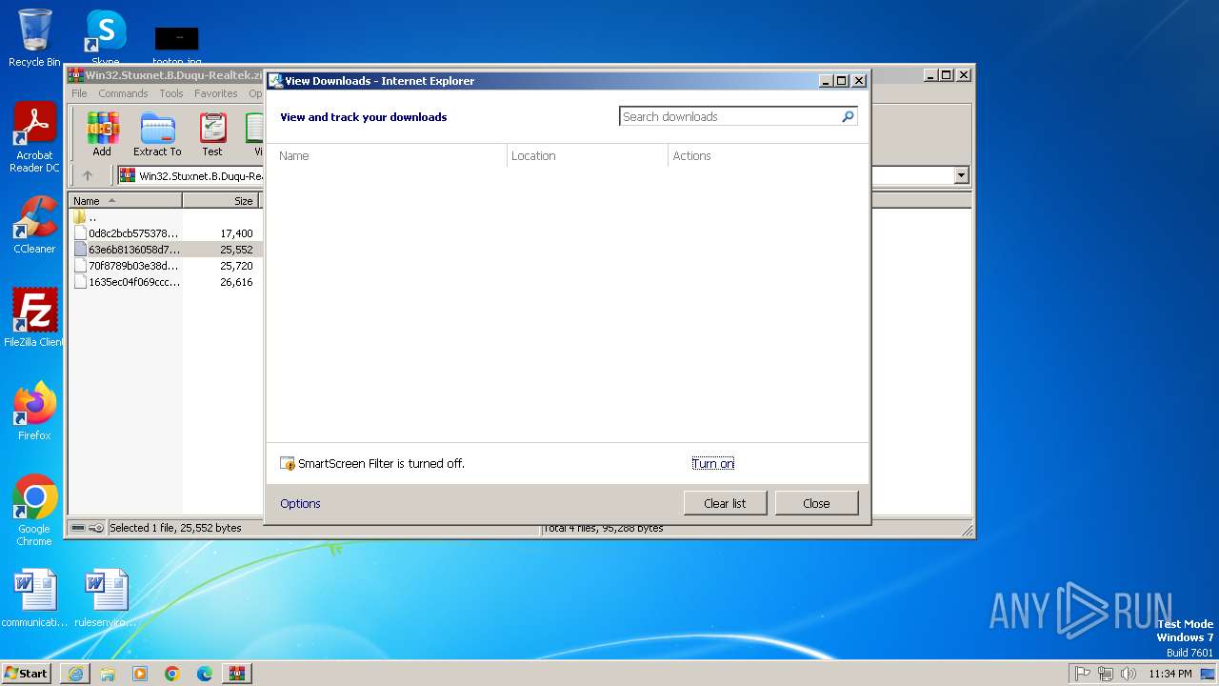Viewport: 1219px width, 686px height.
Task: Open Acrobat Reader DC shortcut
Action: click(34, 137)
